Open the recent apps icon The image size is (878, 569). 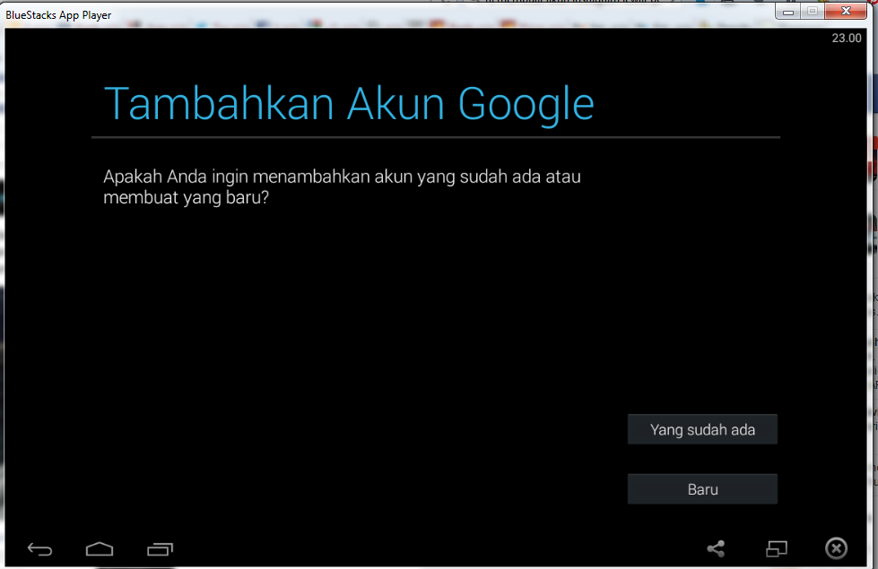coord(161,549)
